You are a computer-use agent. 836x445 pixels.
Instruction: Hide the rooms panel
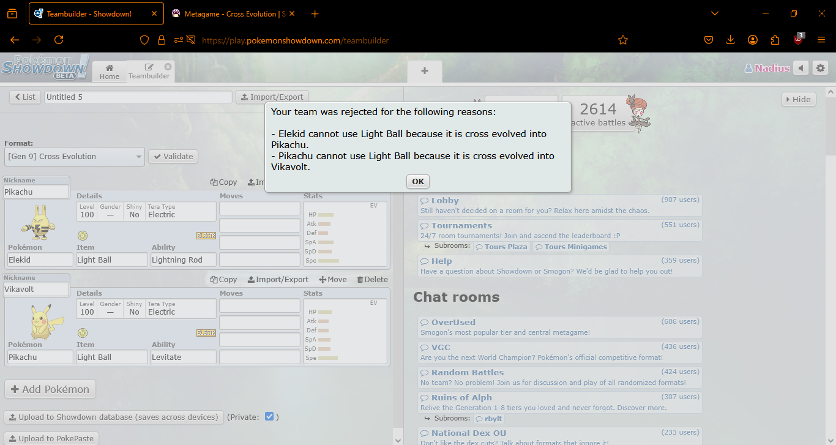click(799, 99)
